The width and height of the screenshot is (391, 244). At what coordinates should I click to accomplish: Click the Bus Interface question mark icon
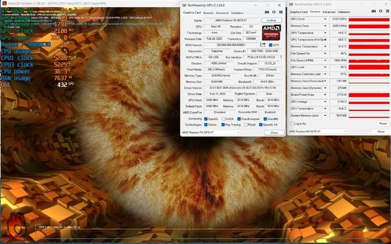(281, 57)
